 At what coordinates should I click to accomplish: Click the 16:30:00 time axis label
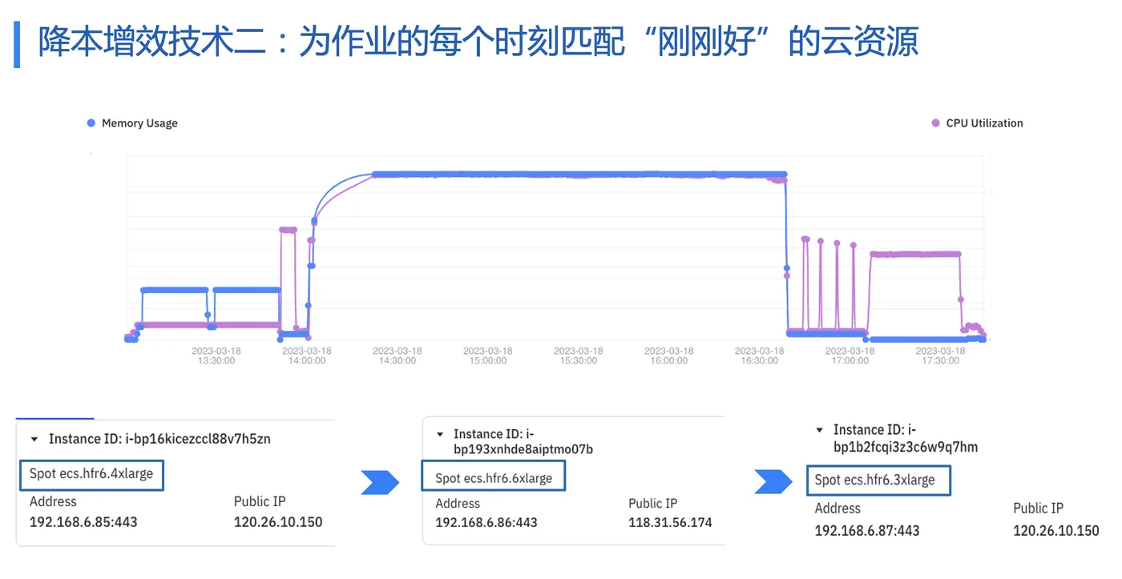760,356
